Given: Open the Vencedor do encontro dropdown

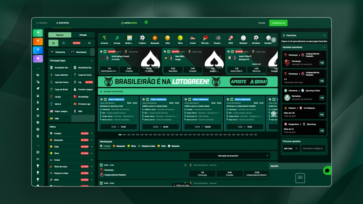Looking at the screenshot, I should tap(230, 156).
